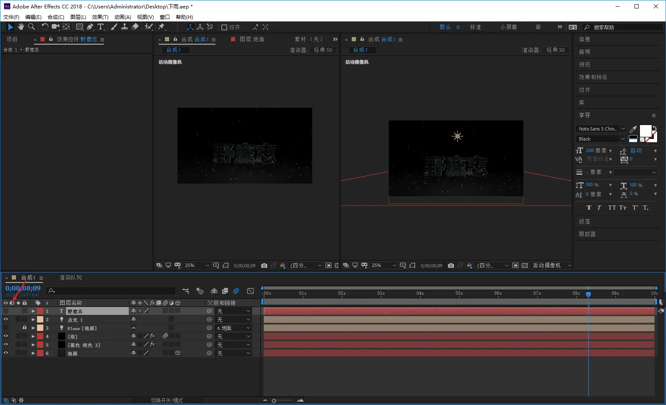Enable the 对齐 snapping checkbox
Image resolution: width=666 pixels, height=405 pixels.
point(224,27)
